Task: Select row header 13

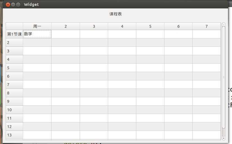Action: click(14, 135)
